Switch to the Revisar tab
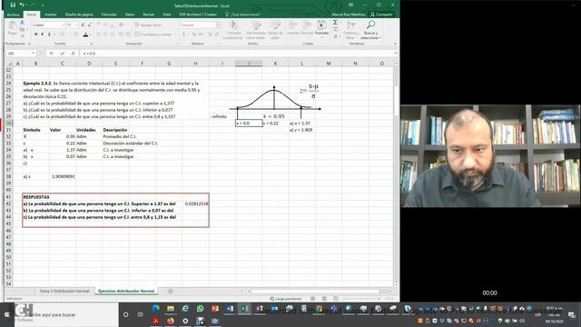 coord(149,15)
